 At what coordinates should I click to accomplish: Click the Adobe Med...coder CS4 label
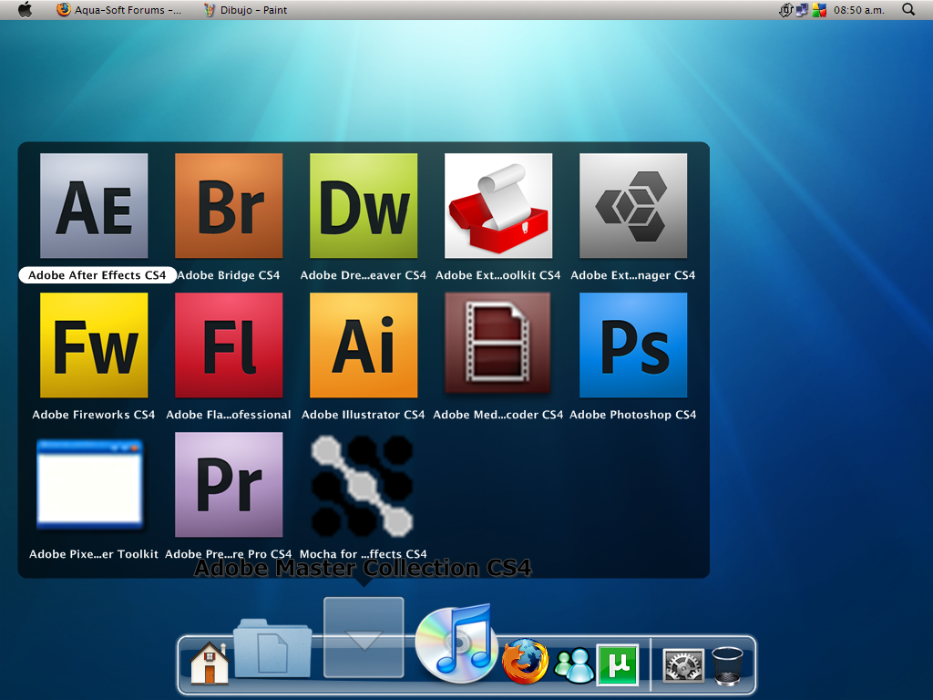point(498,415)
